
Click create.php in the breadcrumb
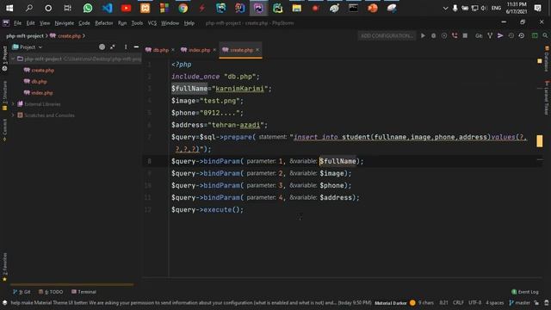click(65, 36)
